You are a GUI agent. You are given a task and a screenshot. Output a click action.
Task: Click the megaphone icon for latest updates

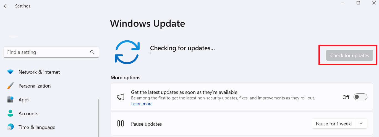point(121,97)
